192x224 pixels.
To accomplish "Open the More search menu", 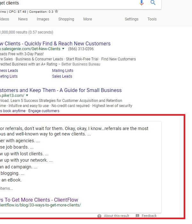I will click(x=88, y=19).
